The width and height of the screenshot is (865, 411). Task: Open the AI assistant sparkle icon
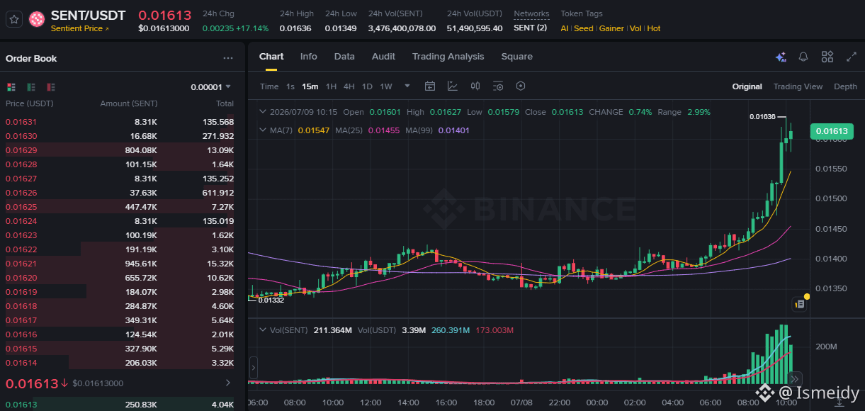(781, 57)
